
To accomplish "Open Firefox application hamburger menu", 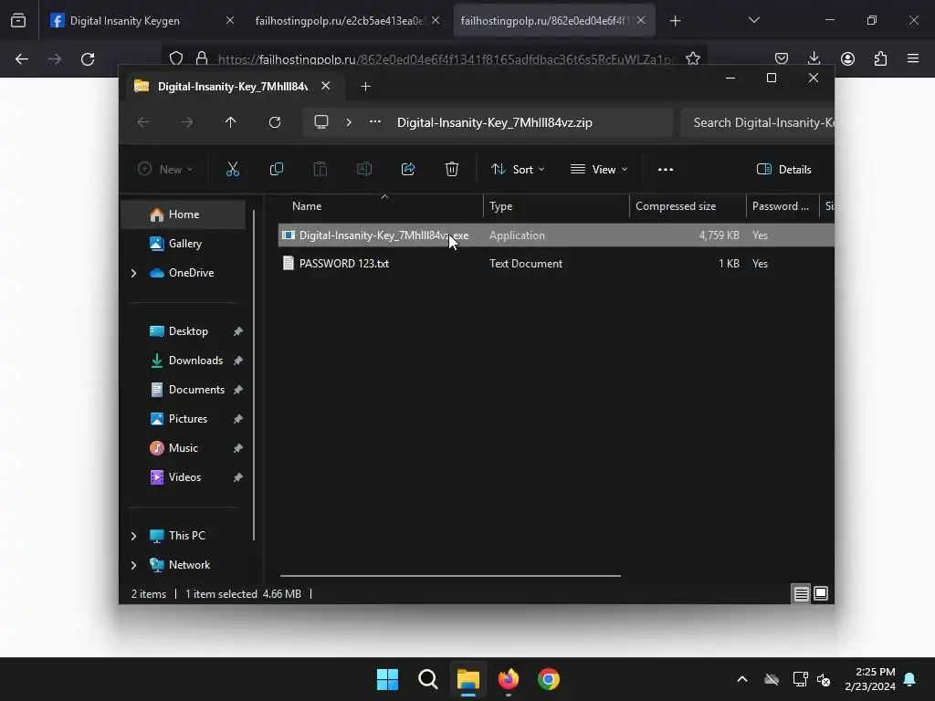I will click(913, 58).
